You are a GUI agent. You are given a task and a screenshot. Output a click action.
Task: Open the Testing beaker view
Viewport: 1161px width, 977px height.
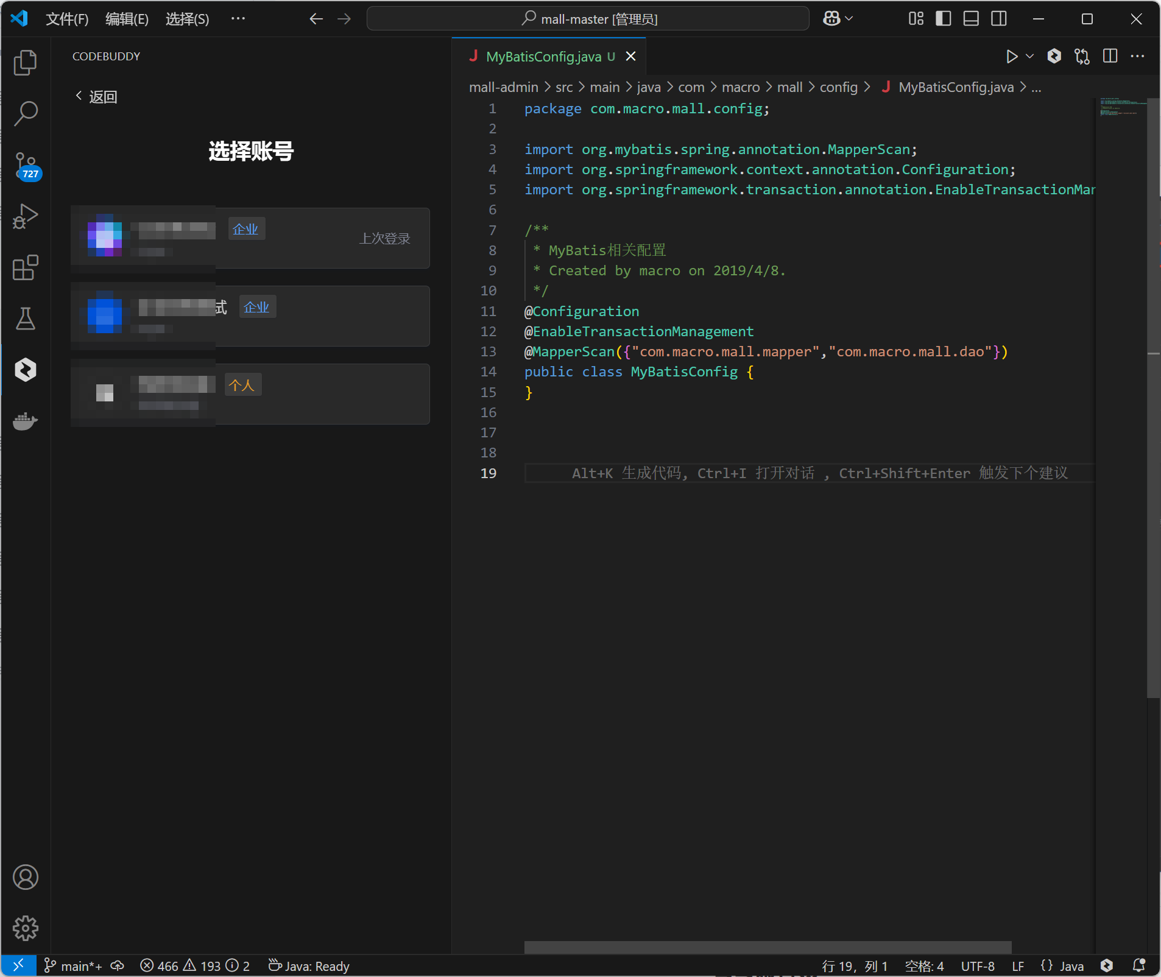coord(26,319)
